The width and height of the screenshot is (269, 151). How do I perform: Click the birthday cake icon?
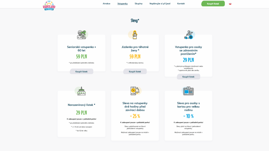[x=81, y=91]
